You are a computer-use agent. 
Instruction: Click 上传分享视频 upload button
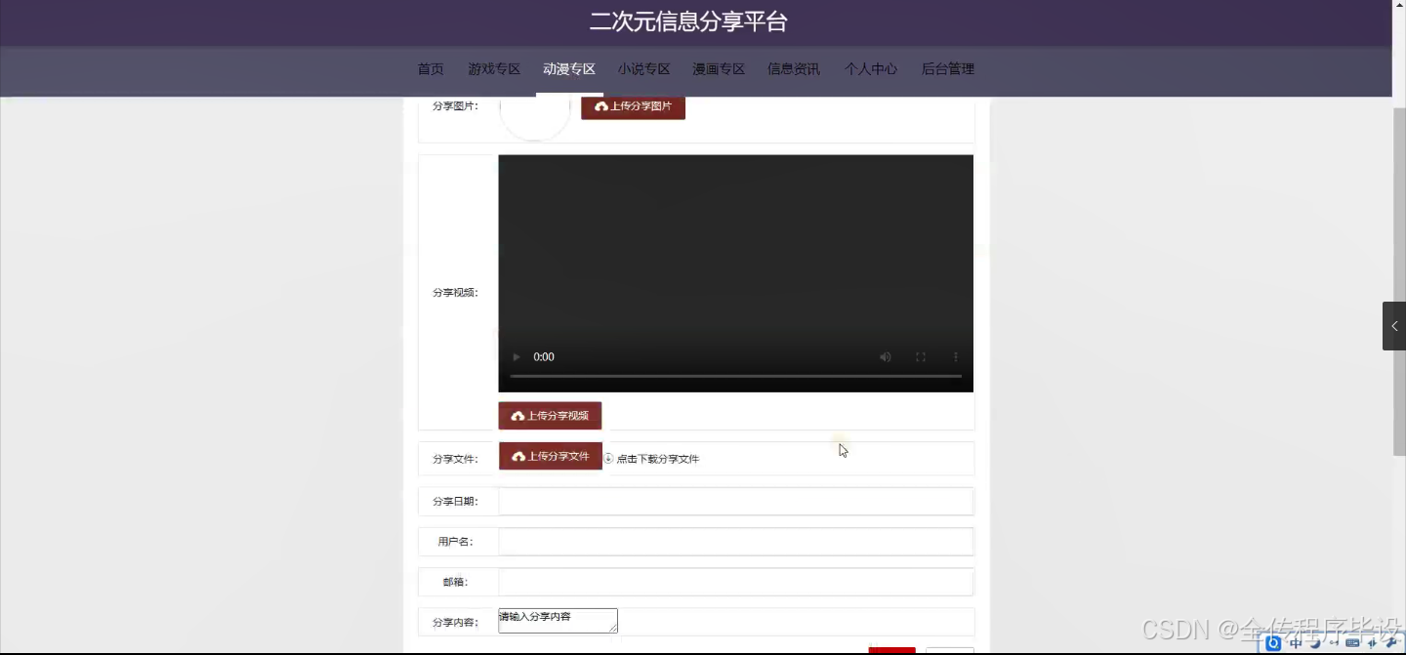pyautogui.click(x=550, y=416)
